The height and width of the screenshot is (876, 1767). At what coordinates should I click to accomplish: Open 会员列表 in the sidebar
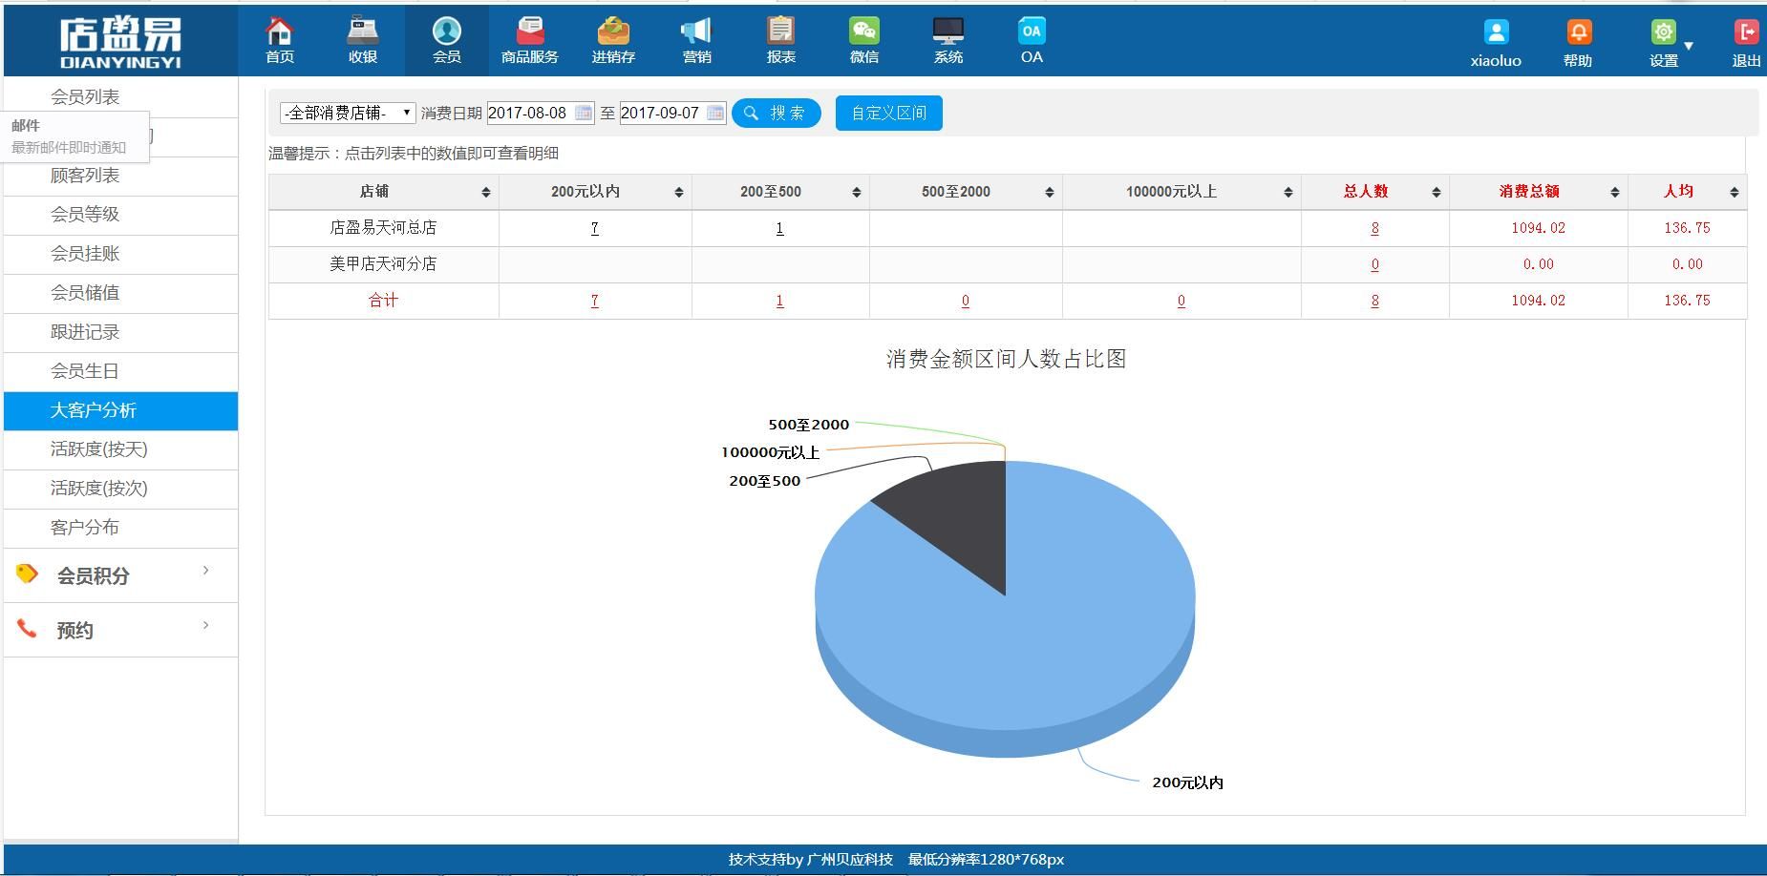[85, 97]
